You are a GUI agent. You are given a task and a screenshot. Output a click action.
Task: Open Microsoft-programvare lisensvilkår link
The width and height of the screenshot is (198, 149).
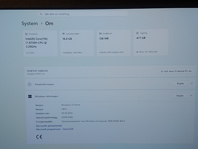tap(55, 129)
